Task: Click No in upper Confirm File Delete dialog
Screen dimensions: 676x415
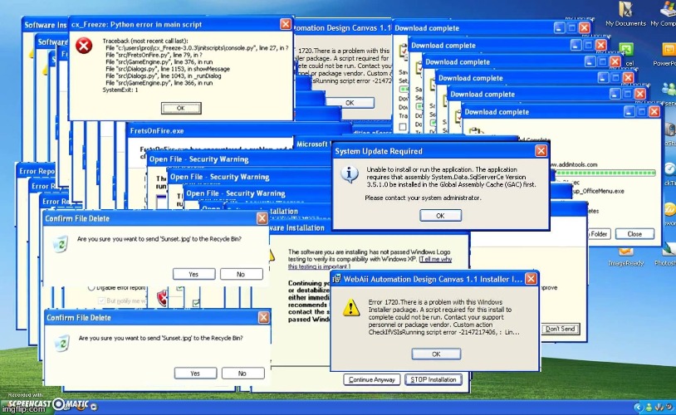Action: [x=241, y=274]
